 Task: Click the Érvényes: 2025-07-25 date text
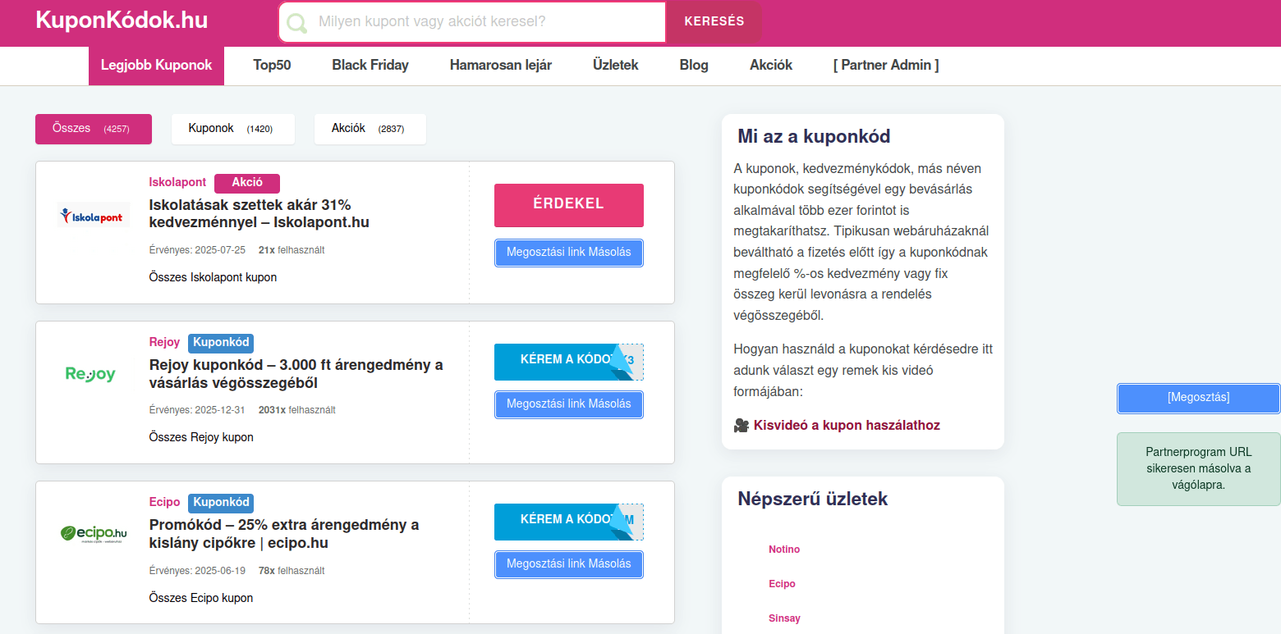(197, 250)
